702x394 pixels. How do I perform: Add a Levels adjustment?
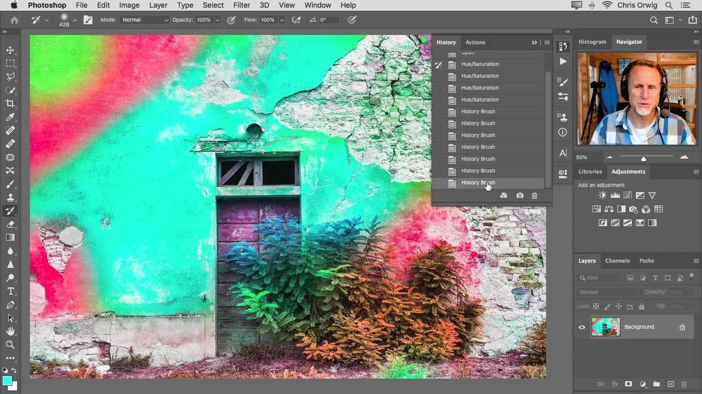(x=615, y=195)
